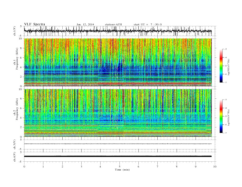This screenshot has width=242, height=187.
Task: Click the thick ch.4 voltage trace
Action: click(x=118, y=156)
